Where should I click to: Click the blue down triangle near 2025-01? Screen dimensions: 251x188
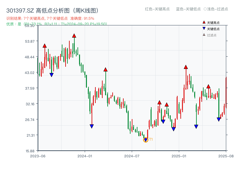pyautogui.click(x=173, y=128)
